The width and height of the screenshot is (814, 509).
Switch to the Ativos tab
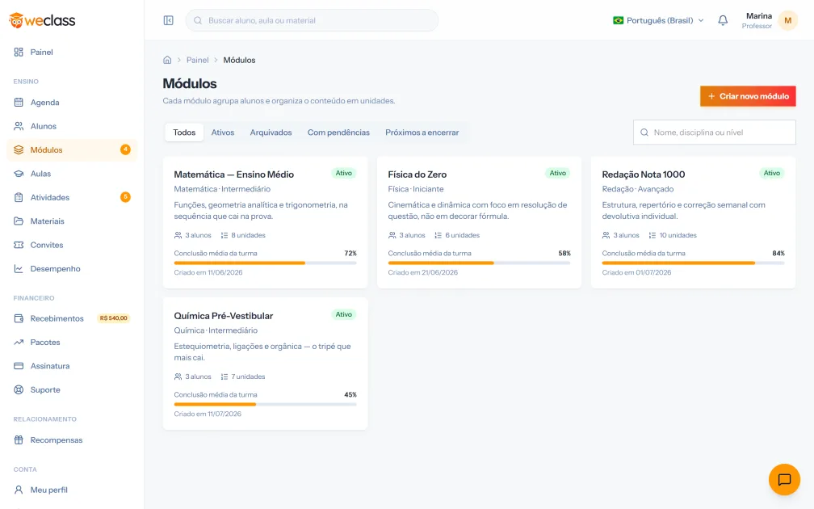coord(223,133)
